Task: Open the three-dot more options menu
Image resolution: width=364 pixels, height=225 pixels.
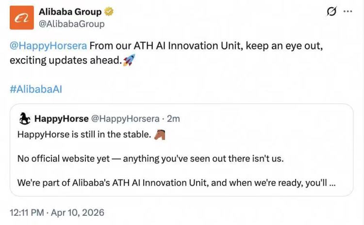Action: coord(347,12)
